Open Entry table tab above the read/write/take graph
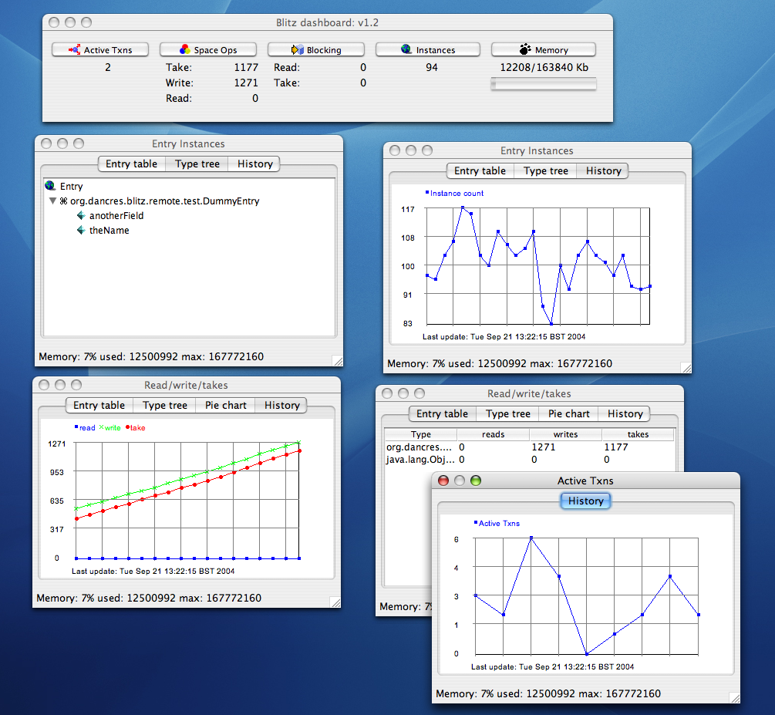 tap(99, 406)
